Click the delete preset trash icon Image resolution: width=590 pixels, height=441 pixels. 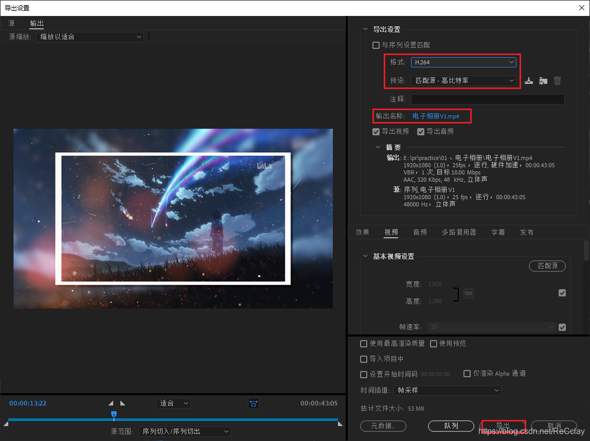[557, 80]
